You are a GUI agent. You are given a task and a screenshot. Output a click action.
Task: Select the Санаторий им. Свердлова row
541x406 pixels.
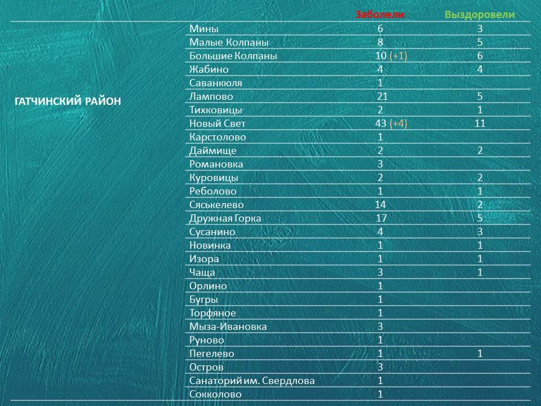(358, 381)
